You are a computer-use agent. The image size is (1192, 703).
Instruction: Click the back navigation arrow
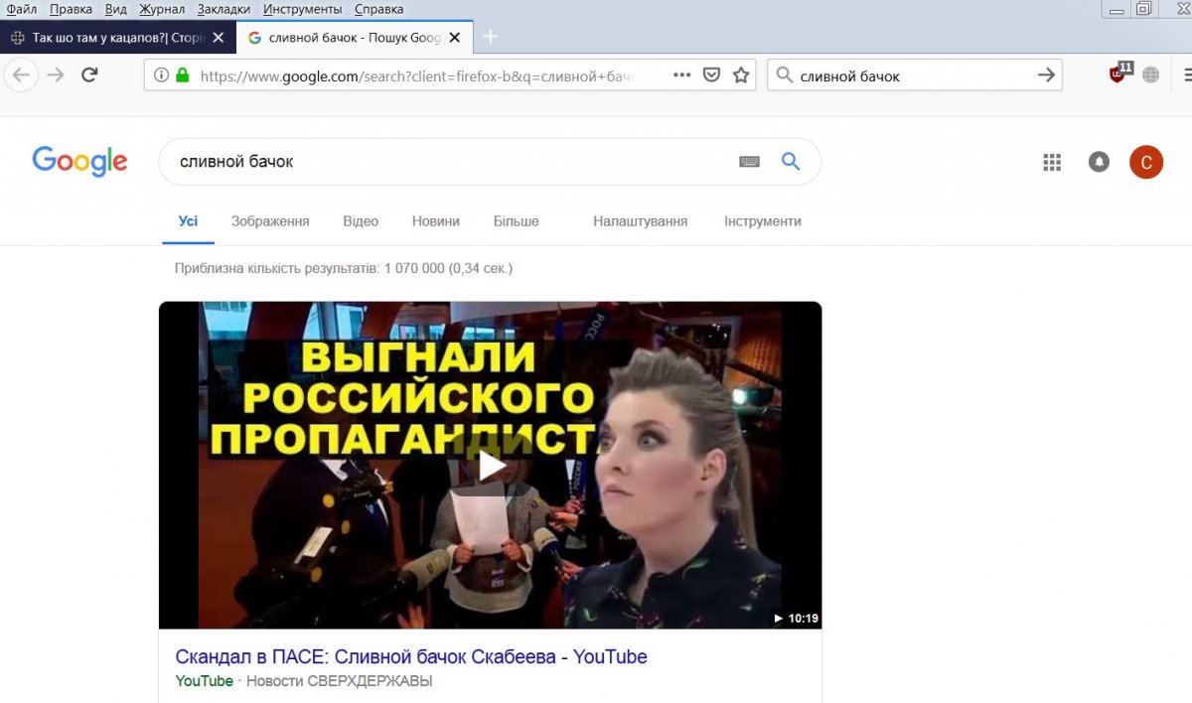click(21, 74)
